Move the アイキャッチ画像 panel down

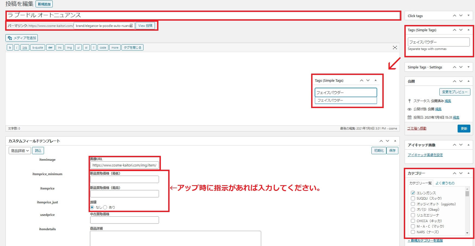(x=461, y=145)
